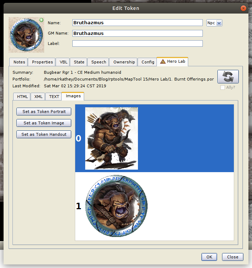Open the Ownership tab
Image resolution: width=252 pixels, height=268 pixels.
124,62
